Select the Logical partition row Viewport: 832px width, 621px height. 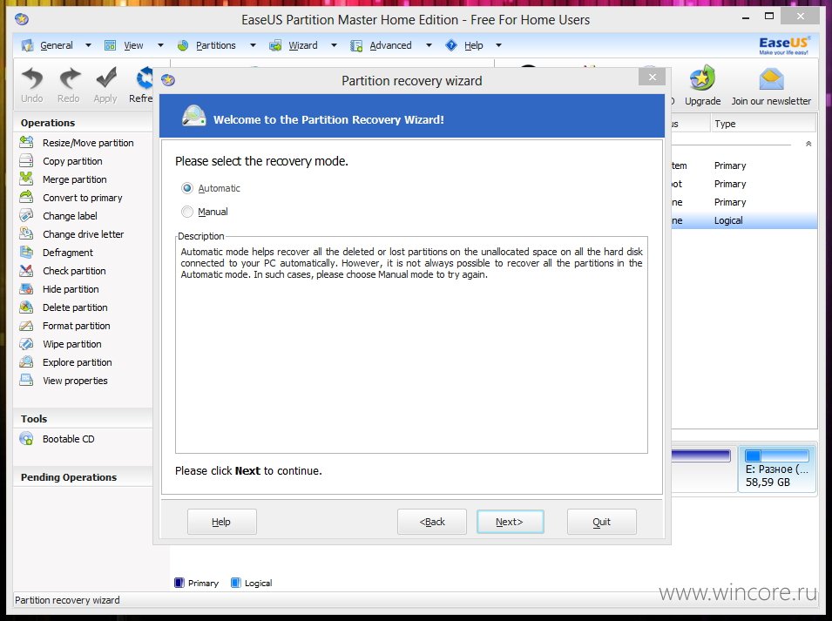(744, 220)
